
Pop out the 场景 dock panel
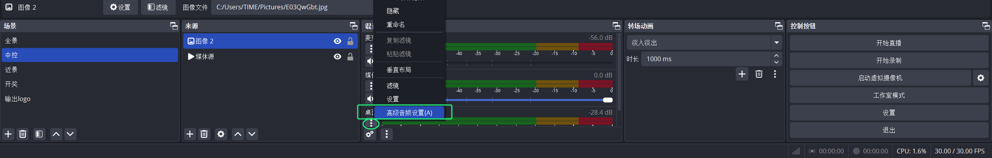pos(174,26)
